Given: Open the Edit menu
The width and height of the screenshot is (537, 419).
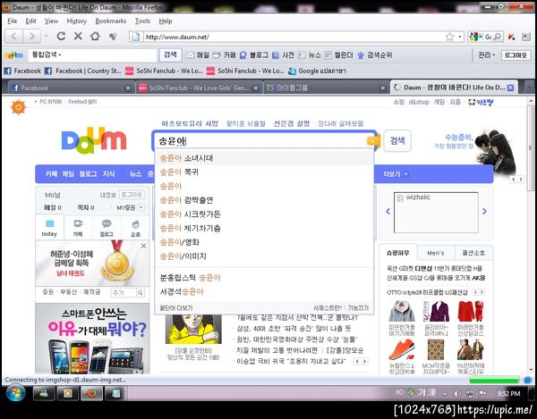Looking at the screenshot, I should pyautogui.click(x=30, y=21).
